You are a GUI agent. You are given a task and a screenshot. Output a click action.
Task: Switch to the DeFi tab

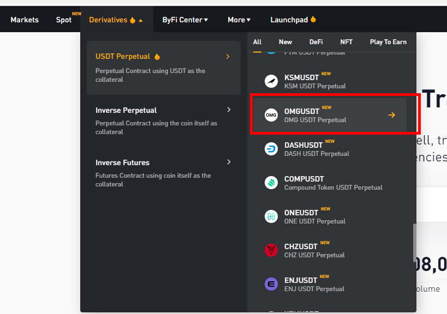point(316,42)
